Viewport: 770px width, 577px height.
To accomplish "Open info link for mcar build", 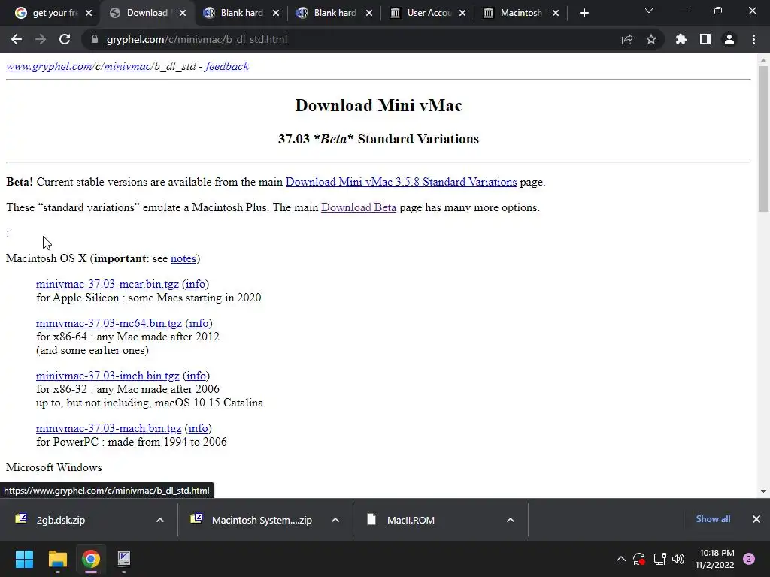I will tap(196, 284).
